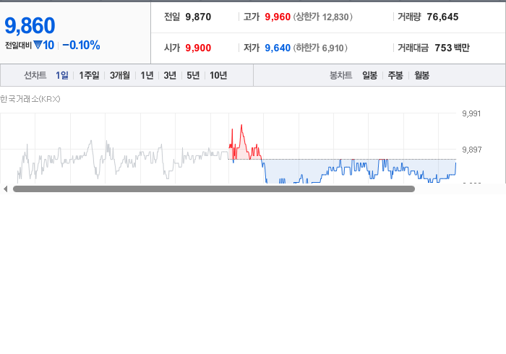Click low price 9,640
Screen dimensions: 506x354
coord(278,48)
